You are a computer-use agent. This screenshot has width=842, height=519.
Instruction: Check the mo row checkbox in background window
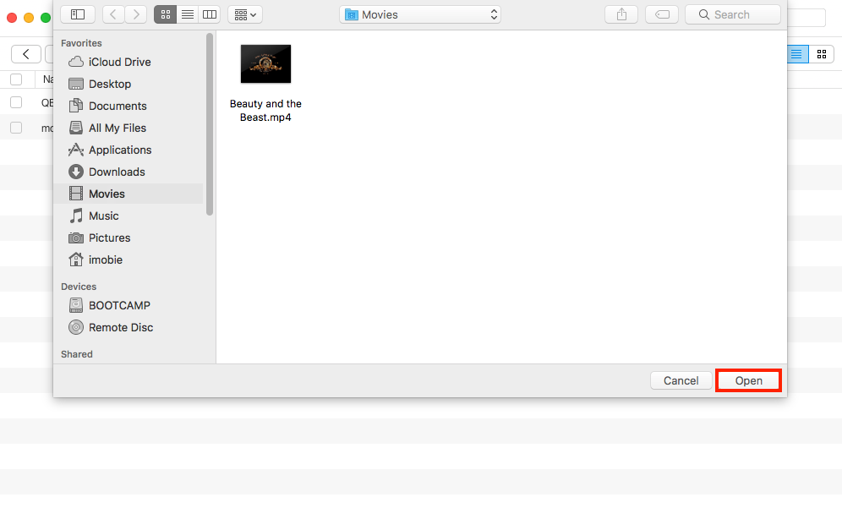pyautogui.click(x=16, y=128)
